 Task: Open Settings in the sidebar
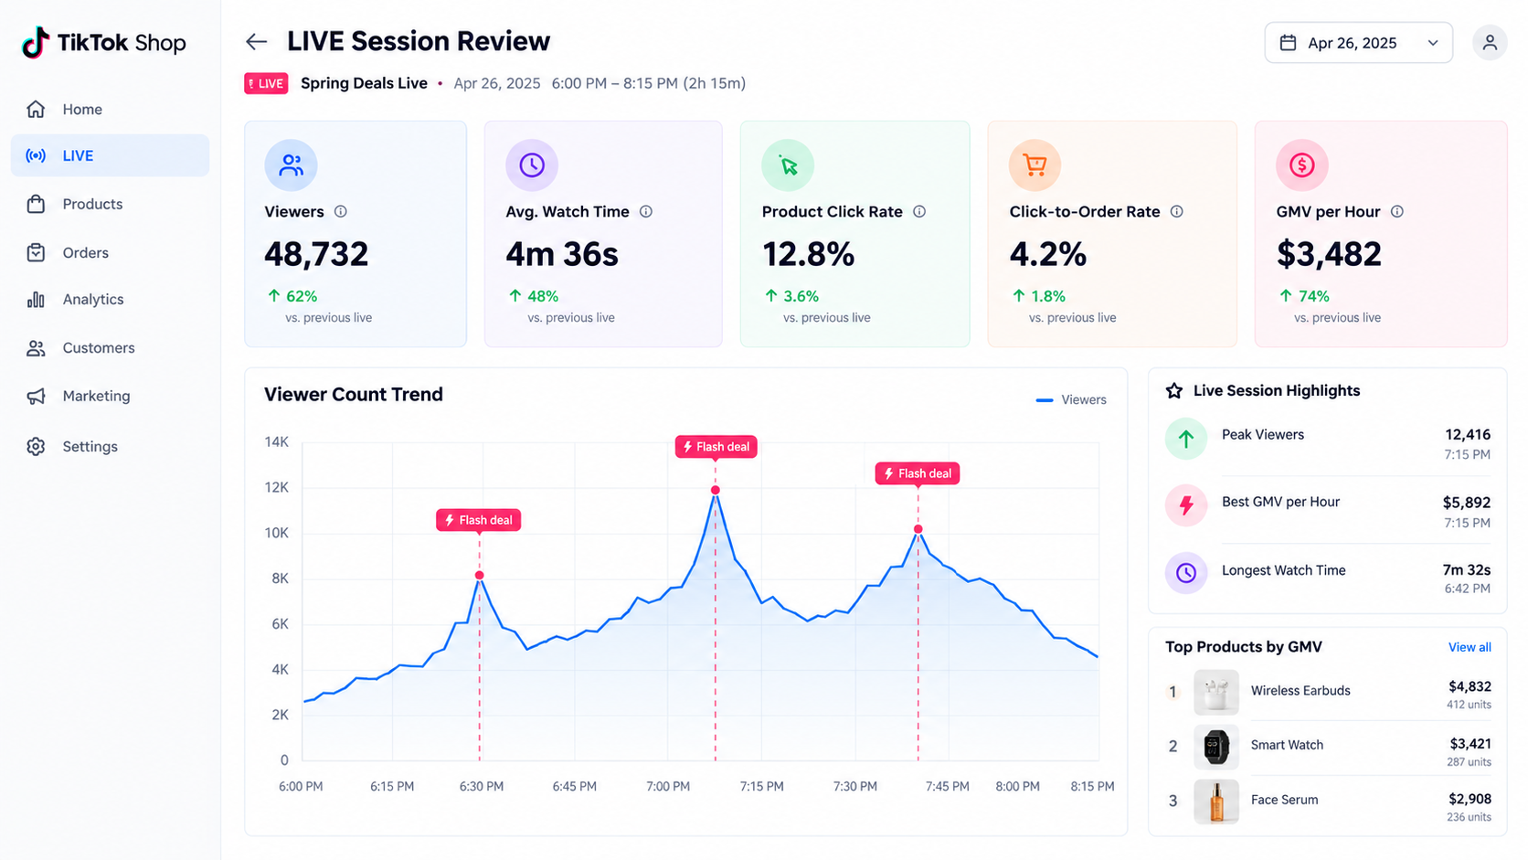pos(110,446)
